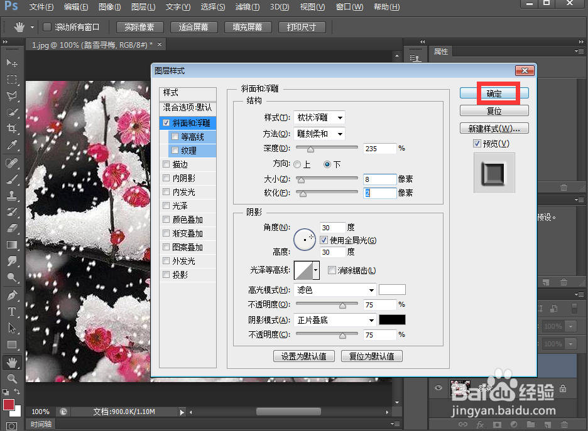Select the Brush tool
Viewport: 588px width, 431px height.
coord(12,179)
